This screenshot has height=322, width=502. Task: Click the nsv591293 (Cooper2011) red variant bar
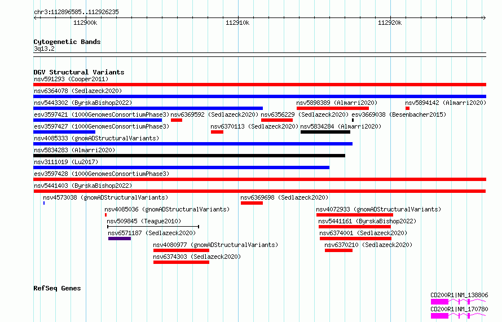pos(259,85)
